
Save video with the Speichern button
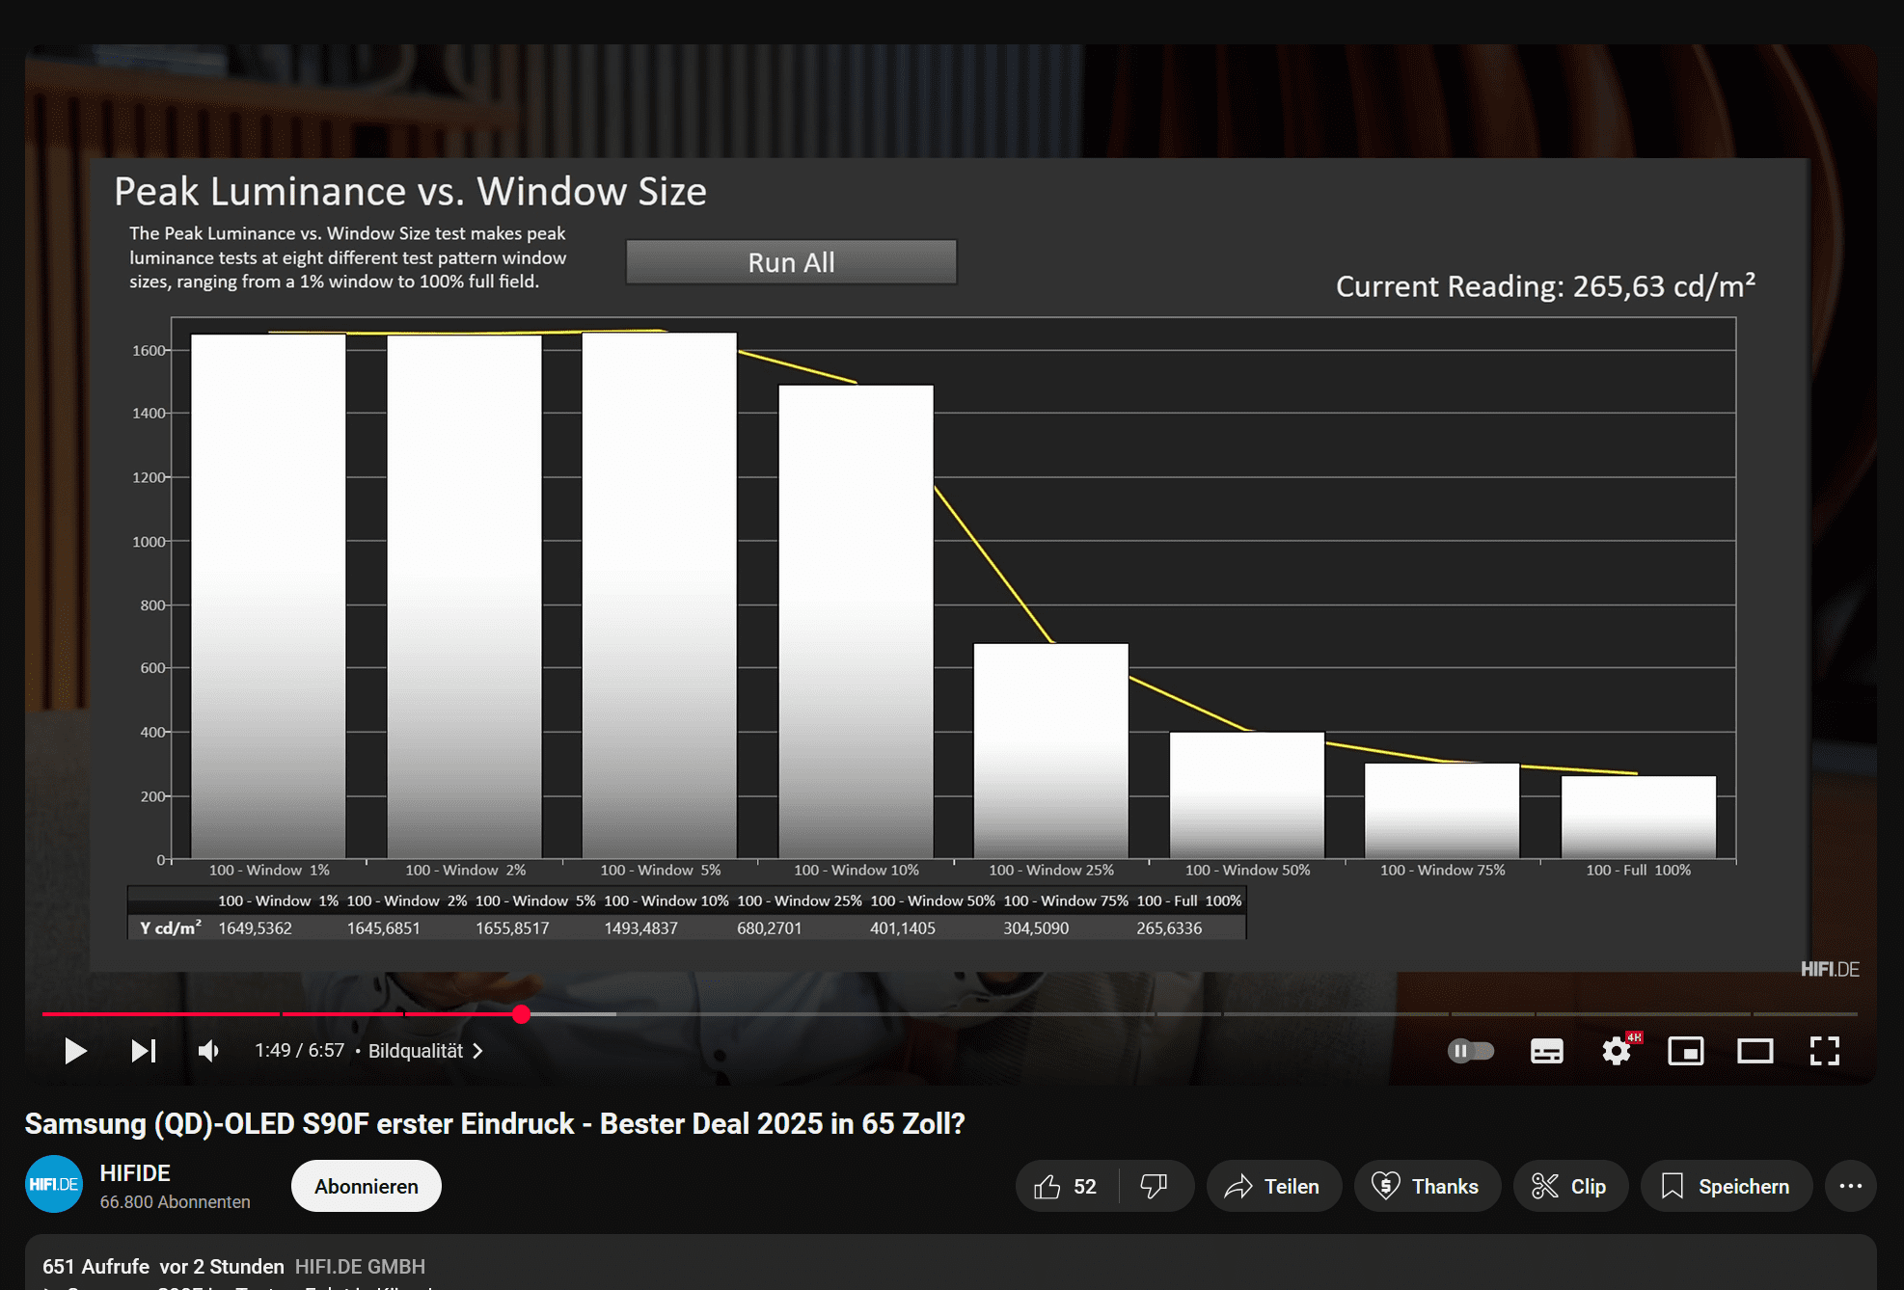(1727, 1186)
